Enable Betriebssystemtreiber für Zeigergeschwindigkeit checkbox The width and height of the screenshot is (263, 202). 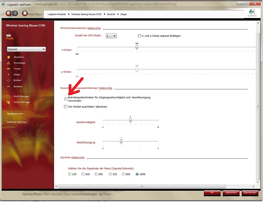click(x=66, y=99)
